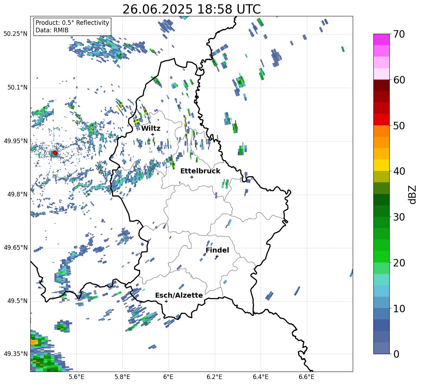421x384 pixels.
Task: Click the 49.95°N latitude label
Action: 16,141
